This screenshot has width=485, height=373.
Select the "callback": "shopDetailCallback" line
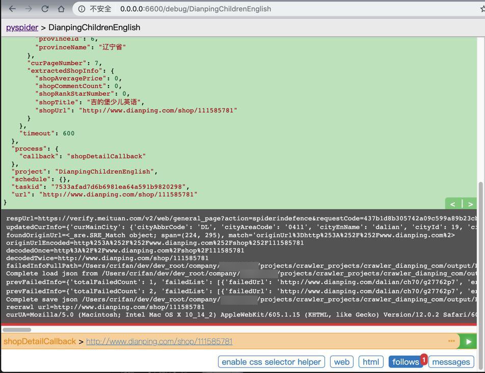(x=83, y=156)
